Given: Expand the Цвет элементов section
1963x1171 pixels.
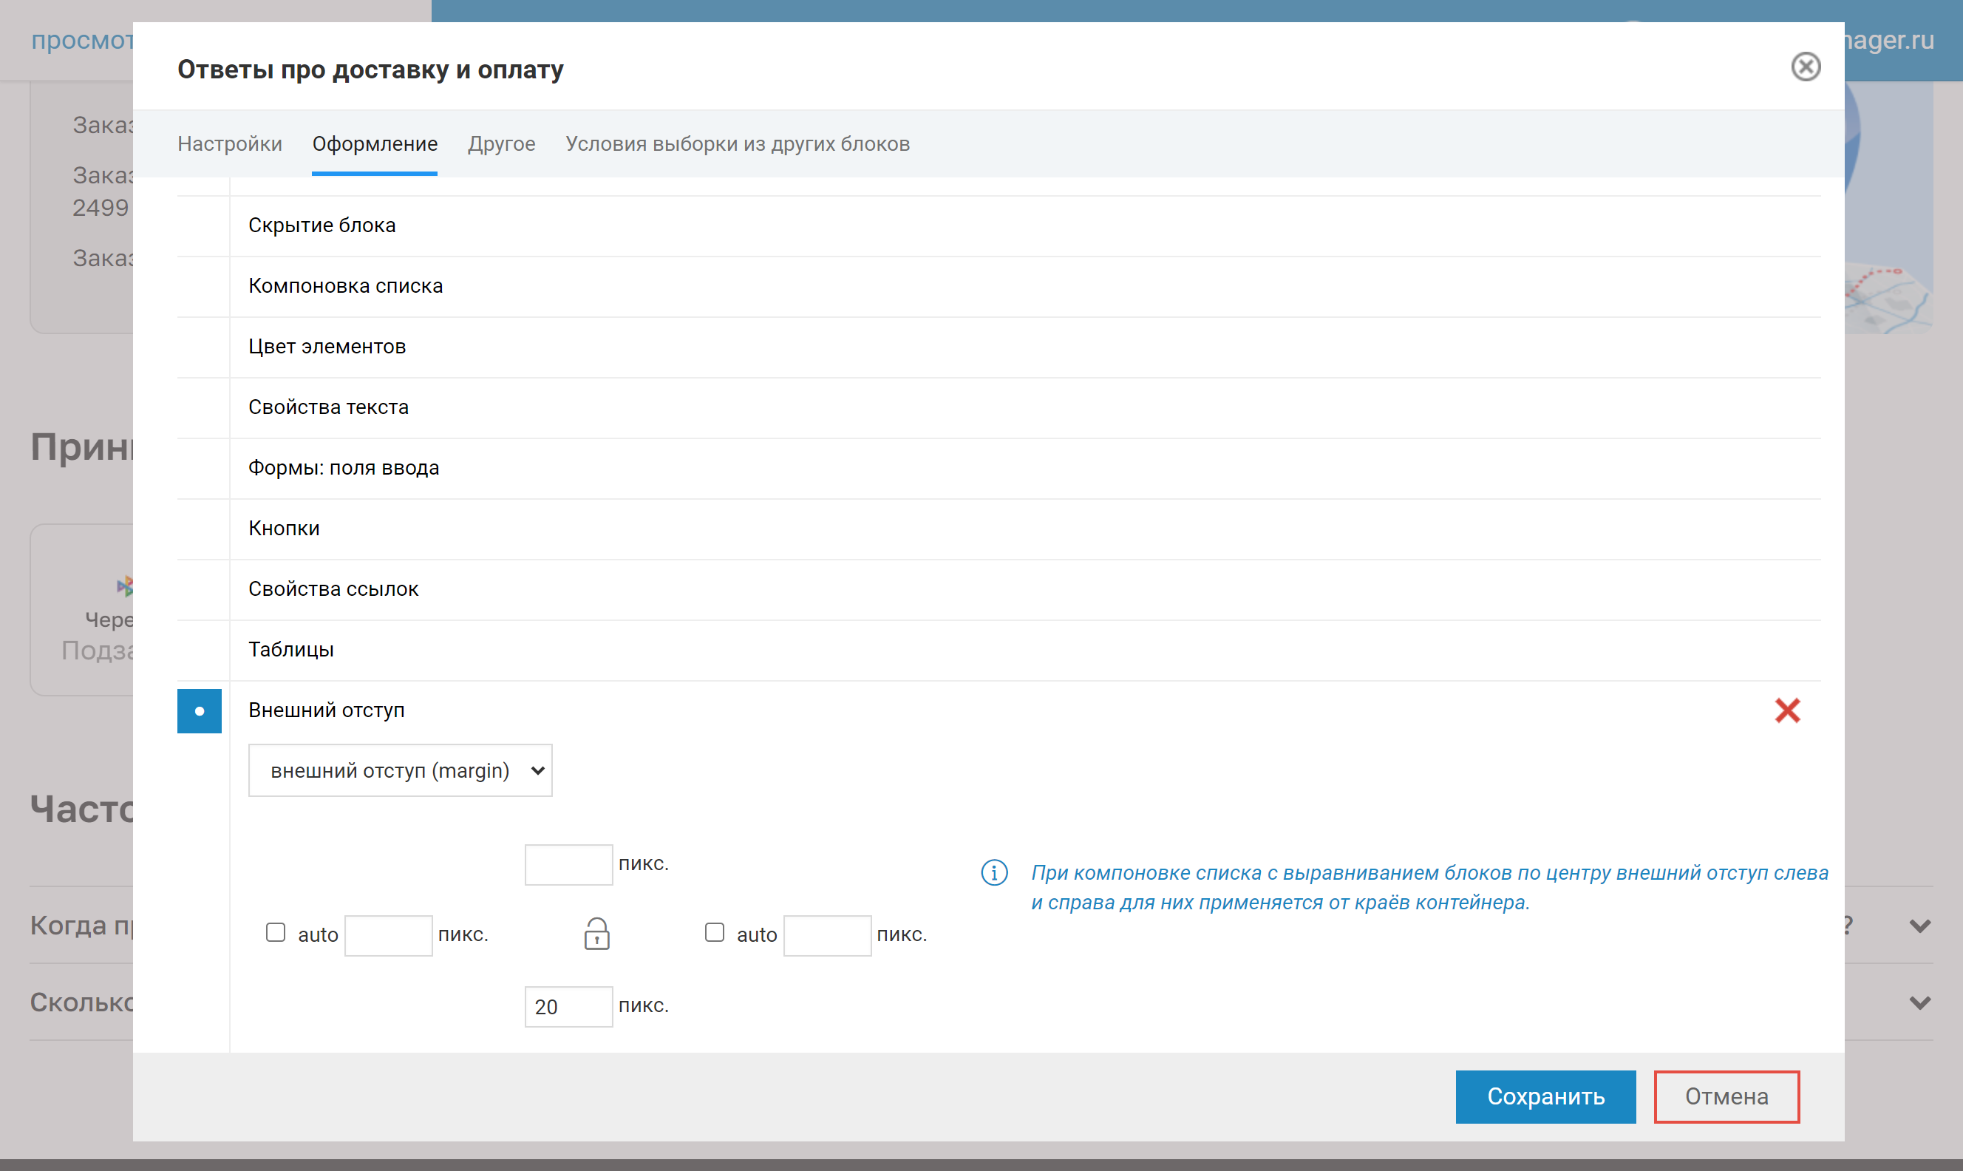Looking at the screenshot, I should 327,347.
